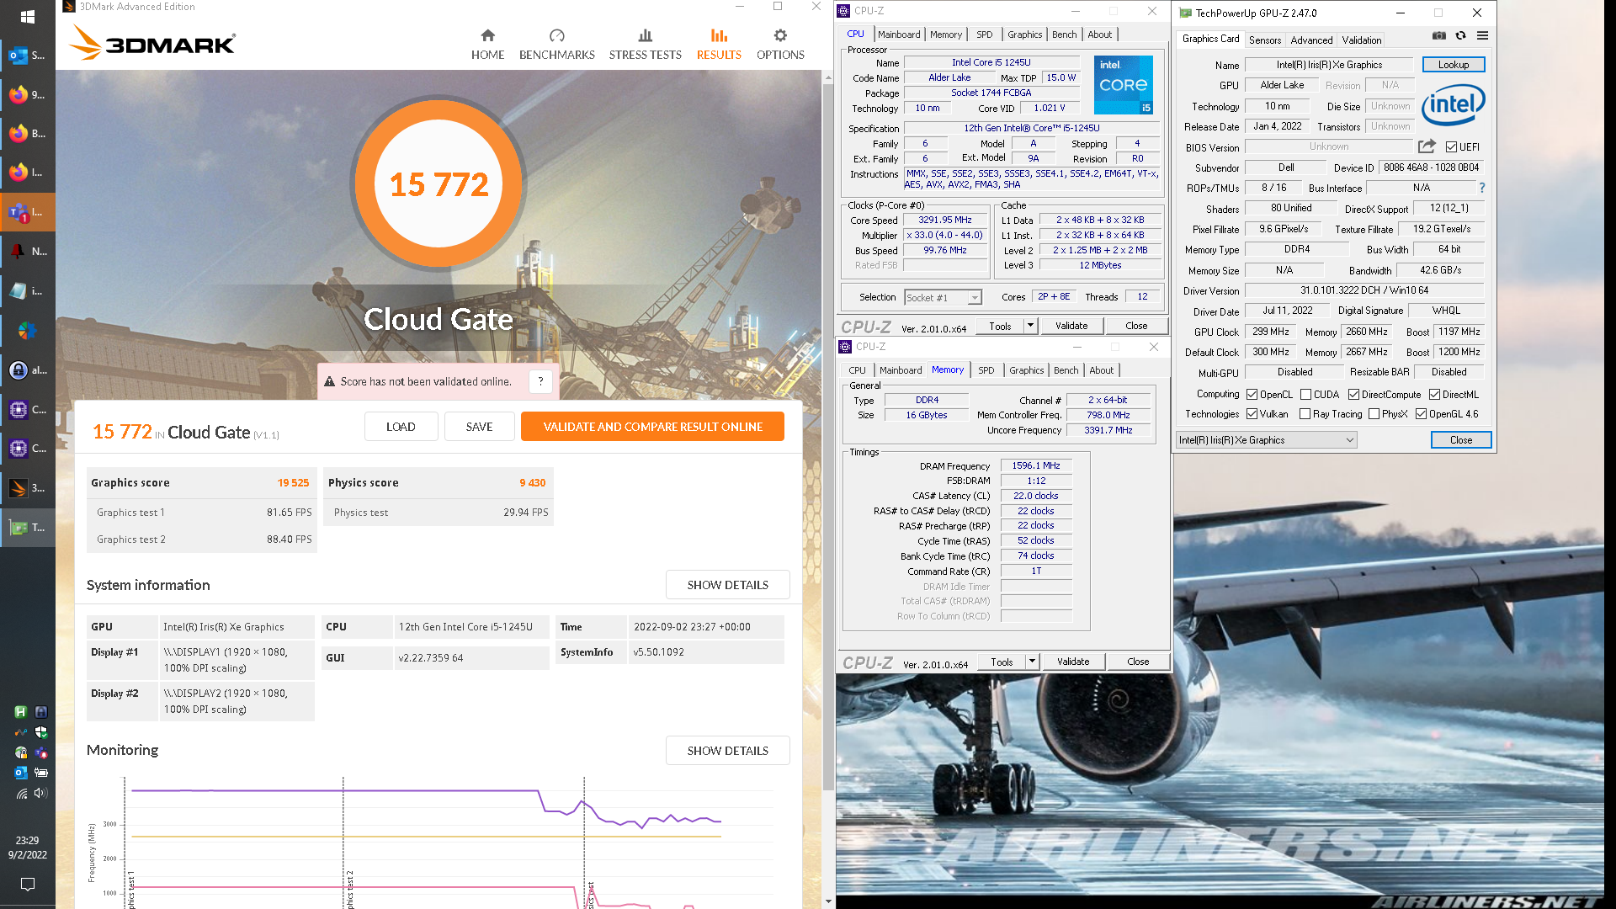Toggle the DirectML checkbox
The image size is (1616, 909).
coord(1434,394)
